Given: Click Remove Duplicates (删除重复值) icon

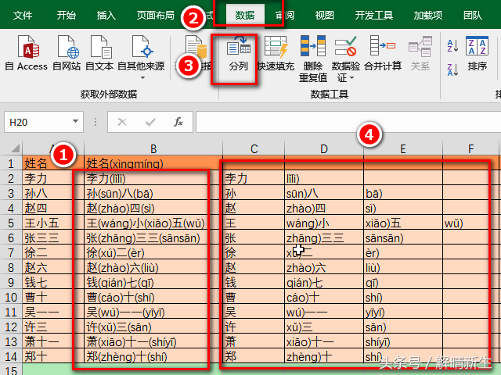Looking at the screenshot, I should pos(312,46).
